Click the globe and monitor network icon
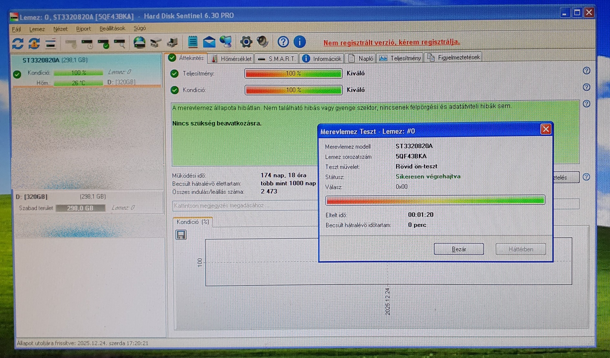Image resolution: width=610 pixels, height=358 pixels. tap(226, 42)
